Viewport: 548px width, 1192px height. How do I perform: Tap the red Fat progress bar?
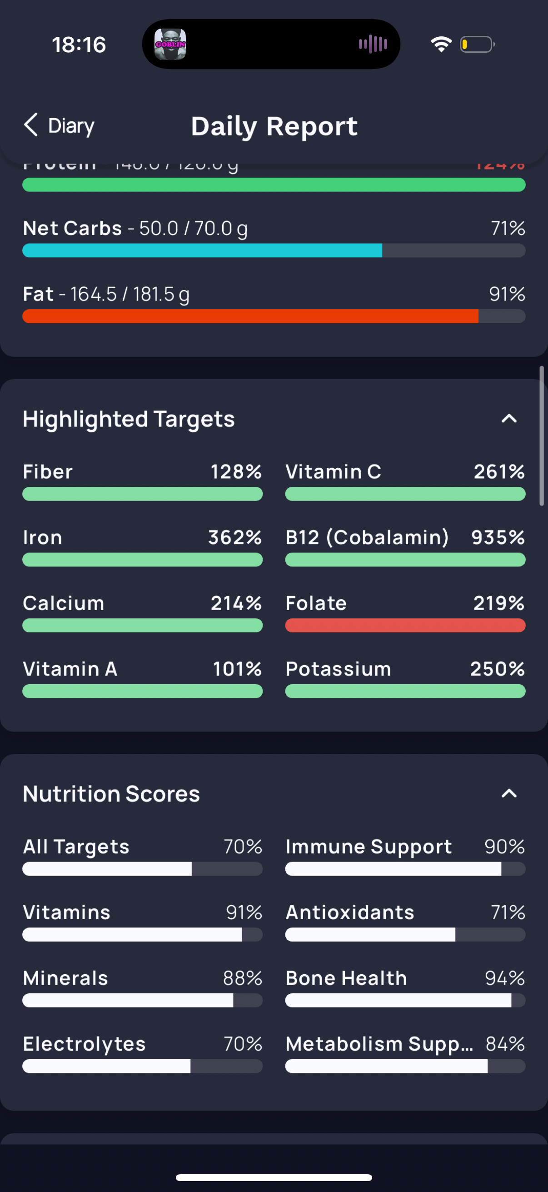[274, 316]
